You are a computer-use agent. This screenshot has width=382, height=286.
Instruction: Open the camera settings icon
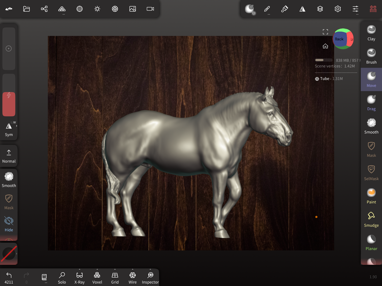(150, 9)
